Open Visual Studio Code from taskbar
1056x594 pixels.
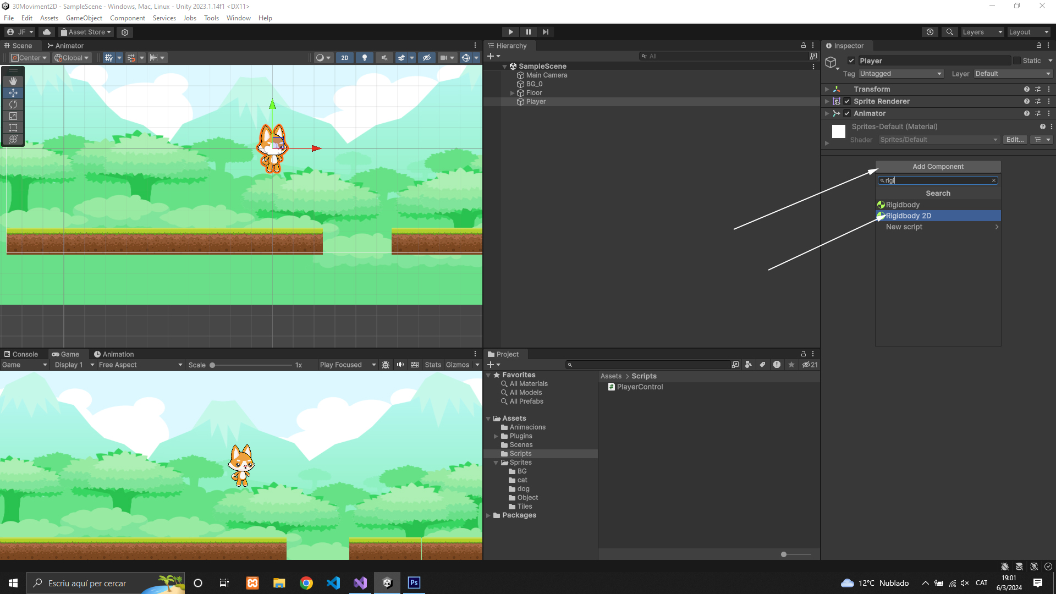[x=333, y=583]
